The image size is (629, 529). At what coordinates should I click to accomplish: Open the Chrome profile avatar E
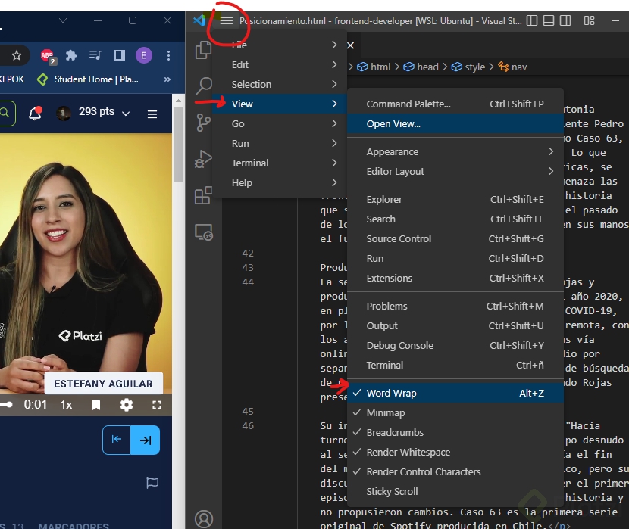(x=144, y=55)
